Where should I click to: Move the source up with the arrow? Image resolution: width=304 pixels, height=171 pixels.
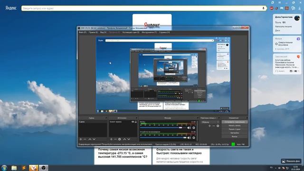pos(124,139)
